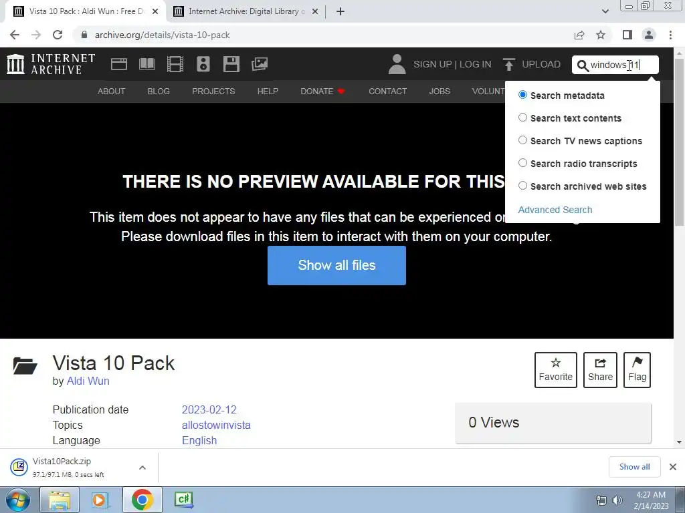Click the SIGN UP | LOG IN link
685x513 pixels.
(x=452, y=64)
